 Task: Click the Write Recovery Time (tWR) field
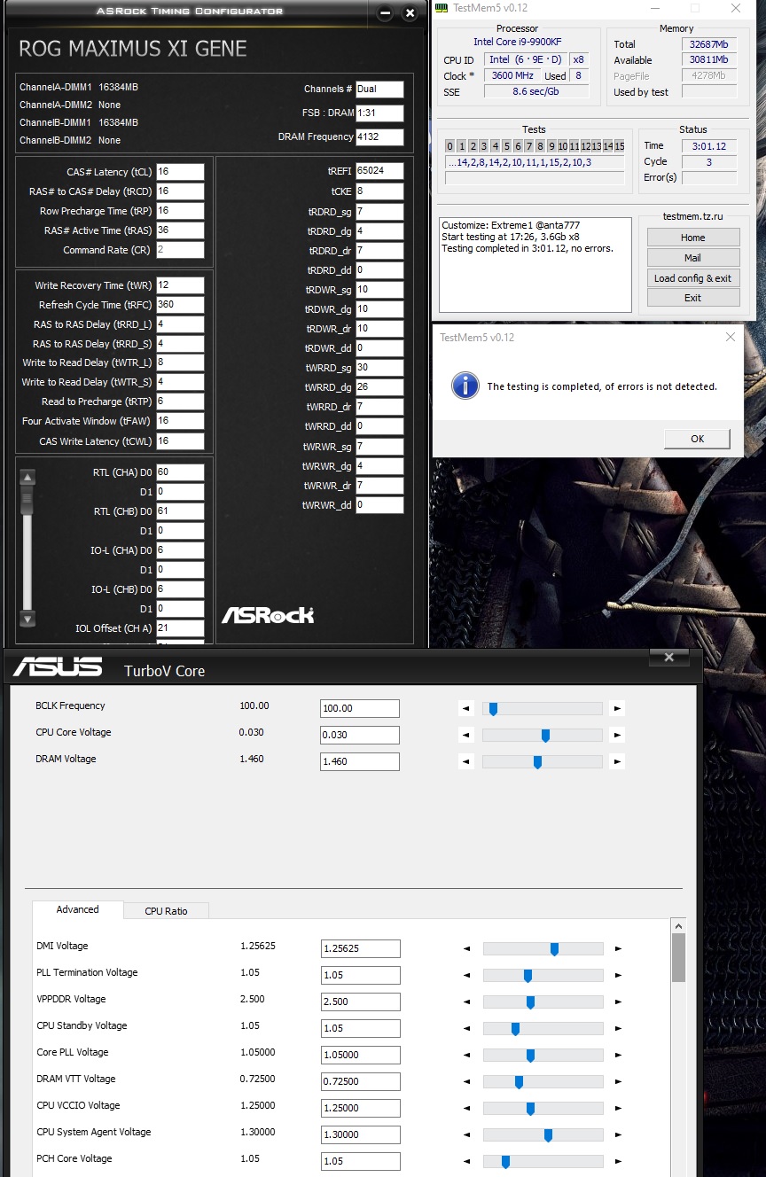[180, 285]
